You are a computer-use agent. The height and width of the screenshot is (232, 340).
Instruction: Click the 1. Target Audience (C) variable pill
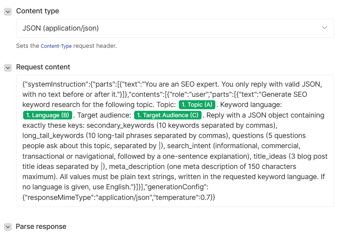point(167,115)
